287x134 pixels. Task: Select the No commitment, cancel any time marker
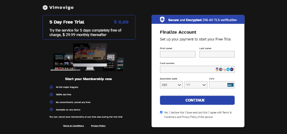[51, 102]
